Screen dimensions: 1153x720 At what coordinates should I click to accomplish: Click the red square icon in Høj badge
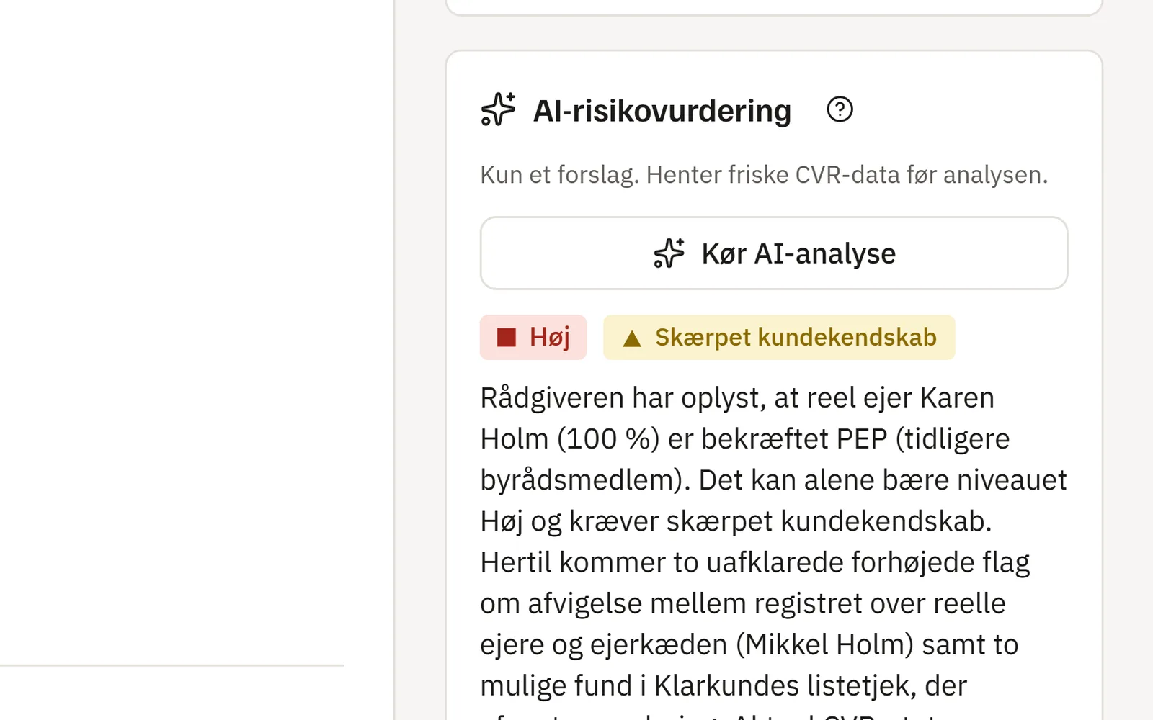tap(507, 337)
